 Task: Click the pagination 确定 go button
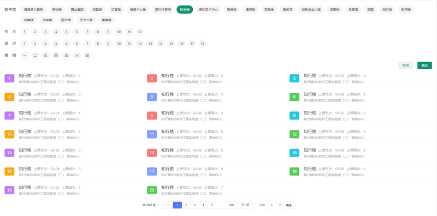click(x=289, y=205)
